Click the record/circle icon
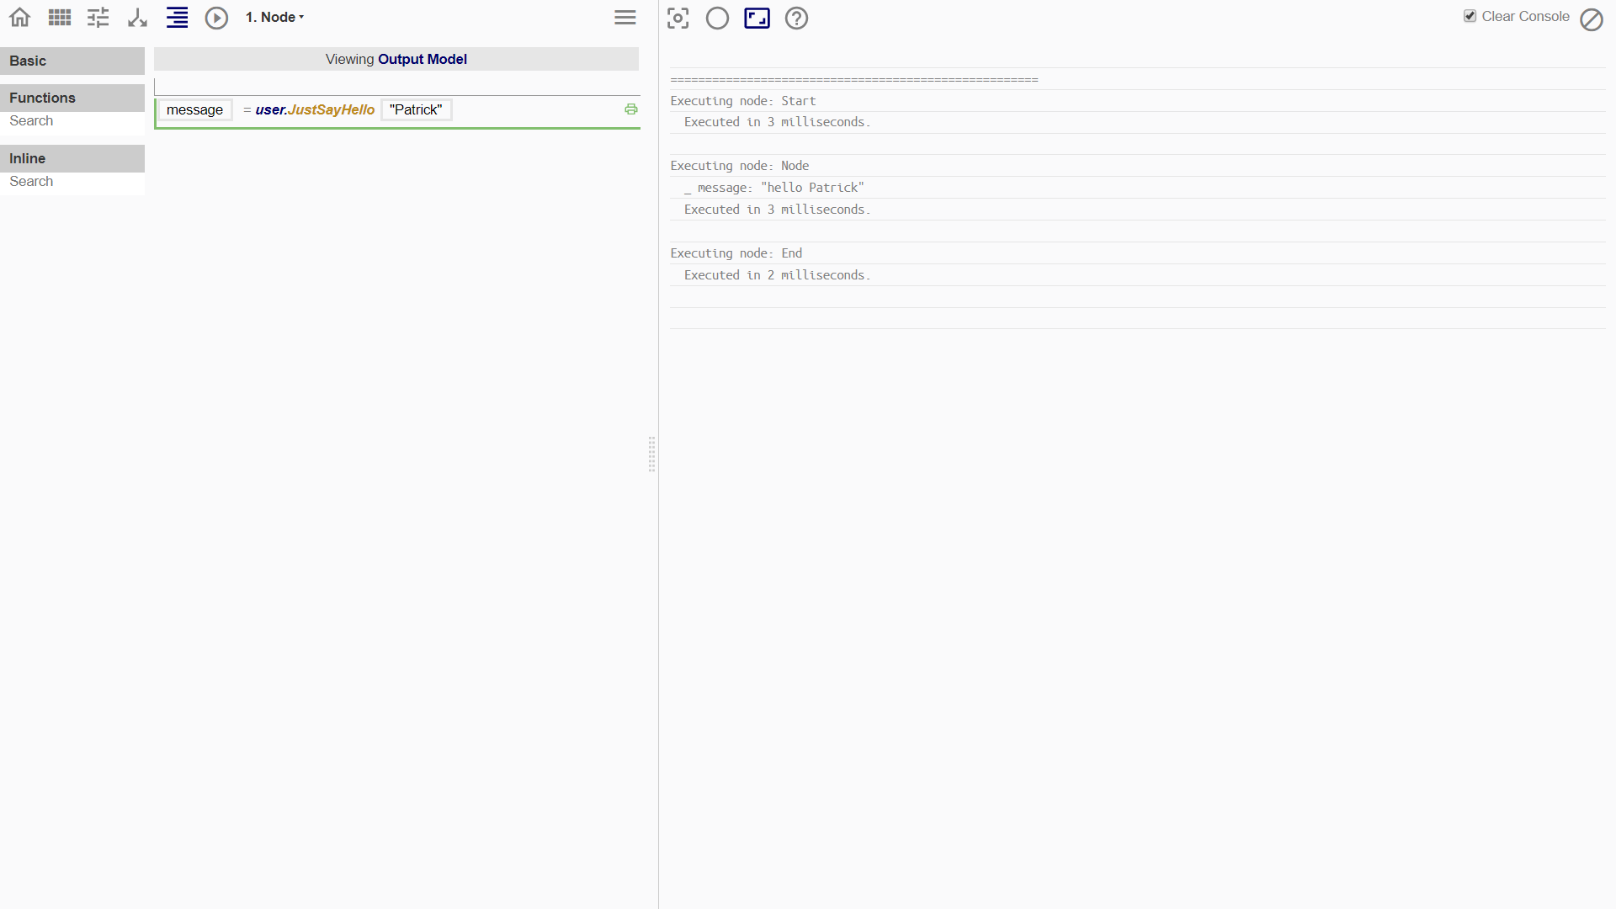The image size is (1616, 909). tap(718, 18)
